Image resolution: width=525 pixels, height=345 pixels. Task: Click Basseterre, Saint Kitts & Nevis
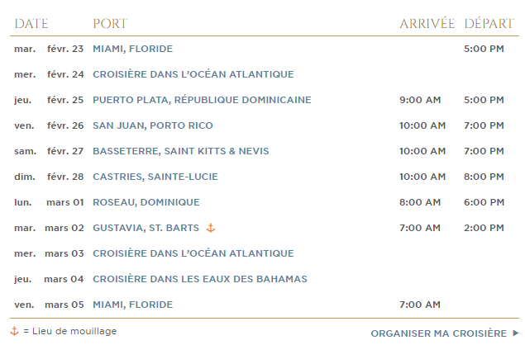click(181, 151)
